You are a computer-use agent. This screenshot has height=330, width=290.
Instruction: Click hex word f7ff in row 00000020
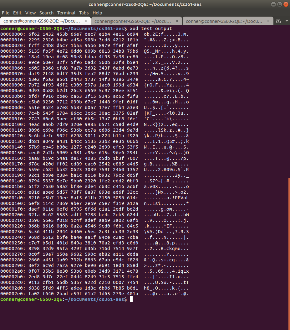click(x=34, y=46)
